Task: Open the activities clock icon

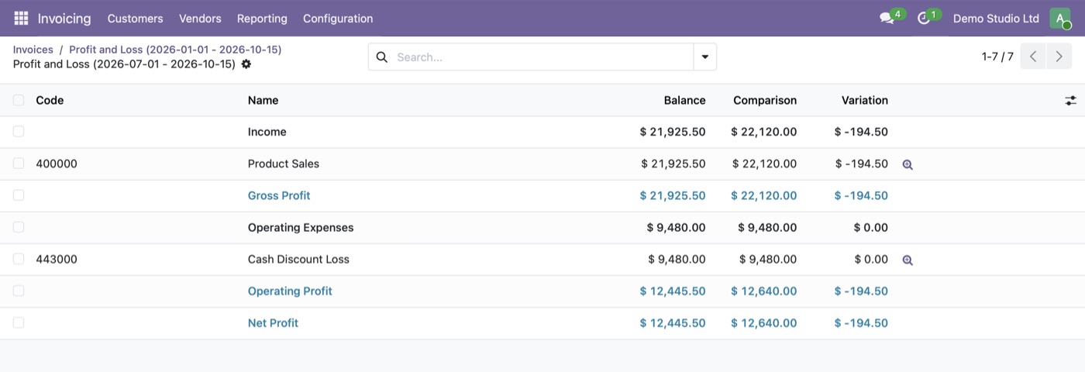Action: (x=923, y=18)
